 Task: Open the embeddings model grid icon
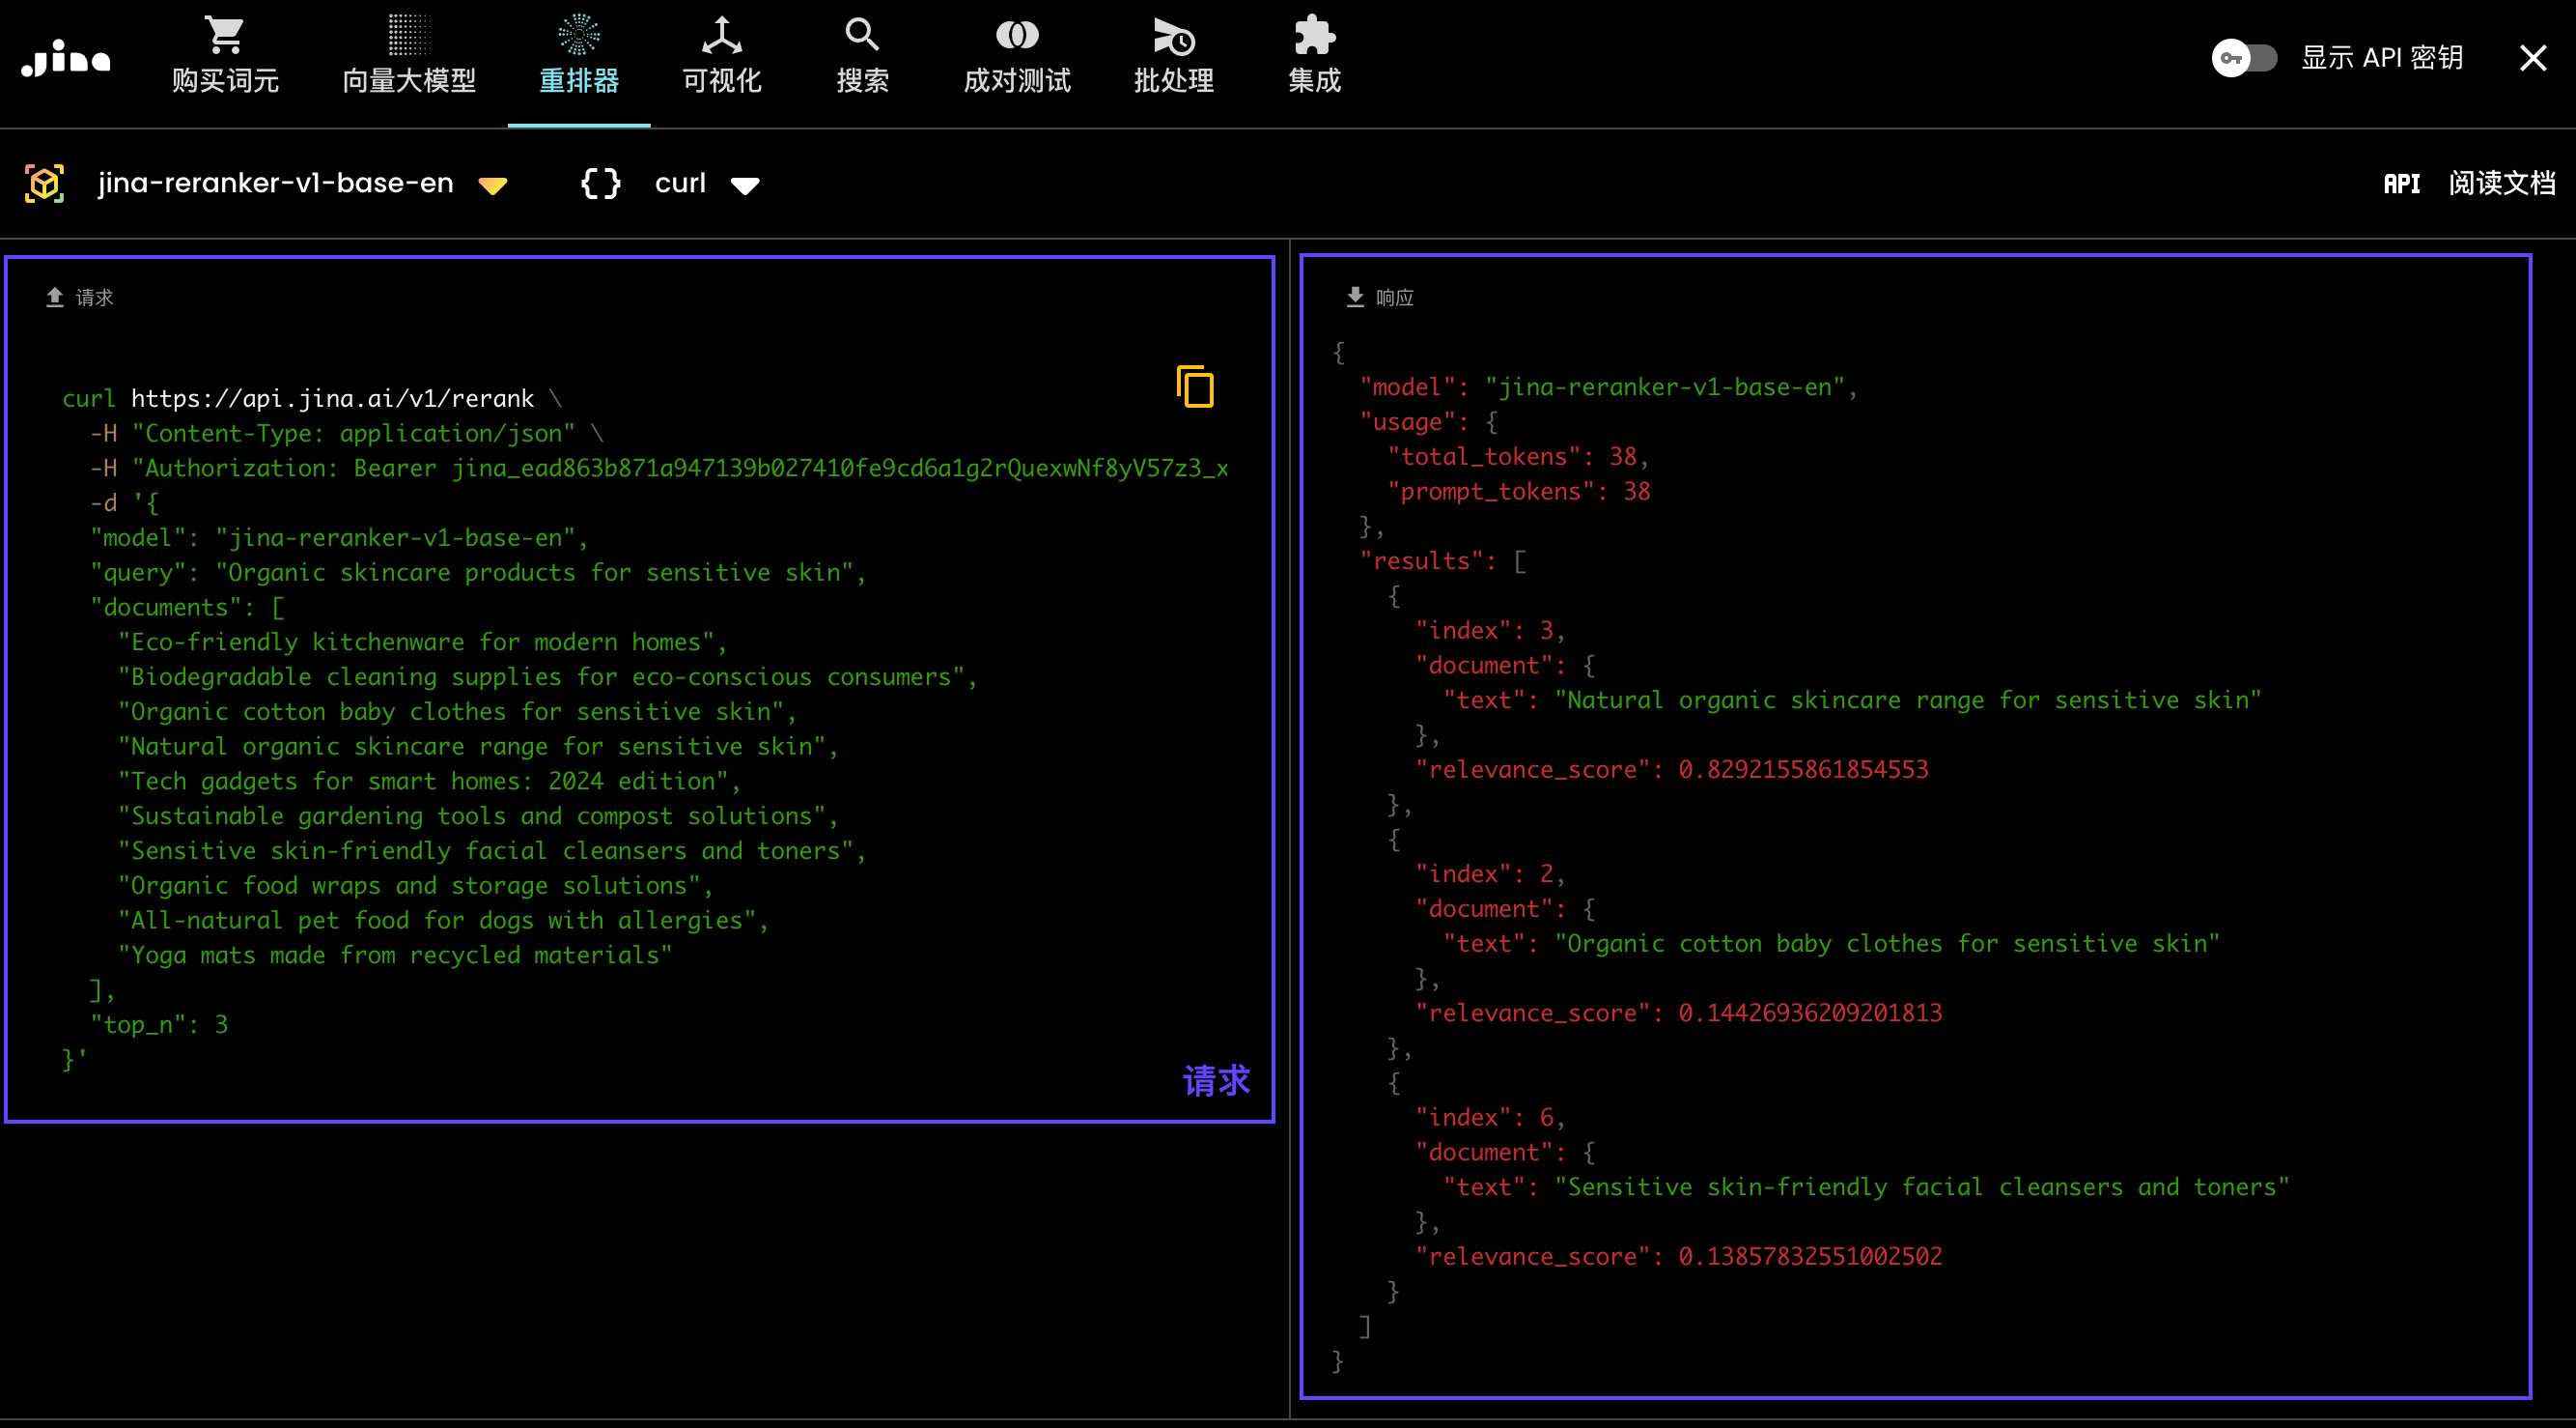[x=408, y=36]
